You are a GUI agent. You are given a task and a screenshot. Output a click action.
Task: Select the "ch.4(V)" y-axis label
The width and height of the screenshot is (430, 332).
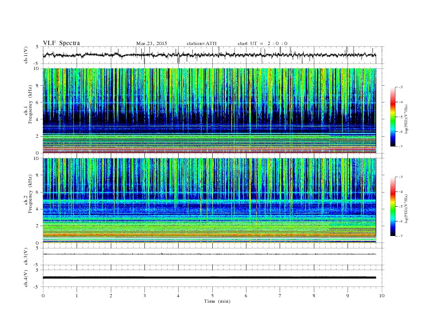(26, 278)
